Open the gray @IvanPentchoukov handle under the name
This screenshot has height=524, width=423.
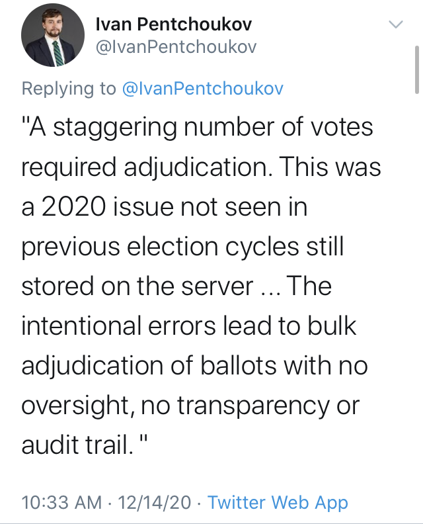click(176, 47)
